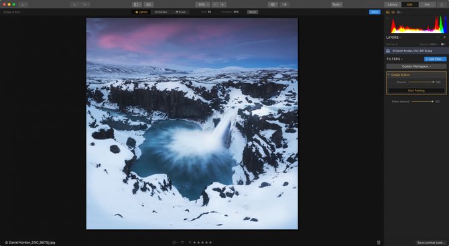This screenshot has width=449, height=246.
Task: Click the Add Filter button
Action: (435, 59)
